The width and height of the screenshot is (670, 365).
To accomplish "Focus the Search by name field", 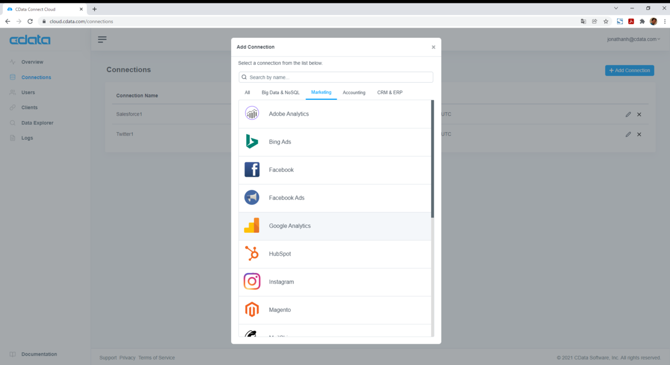I will pyautogui.click(x=336, y=77).
